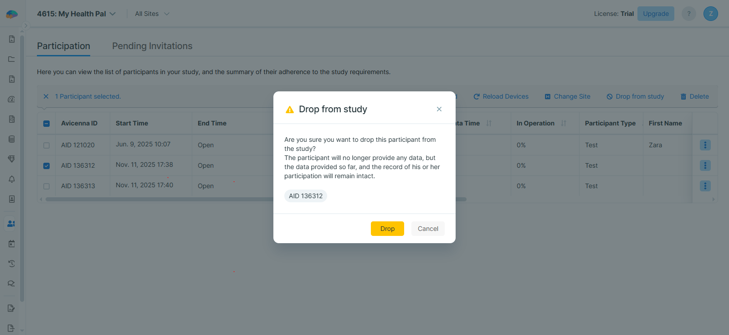
Task: Open actions menu for AID 136313
Action: (705, 186)
